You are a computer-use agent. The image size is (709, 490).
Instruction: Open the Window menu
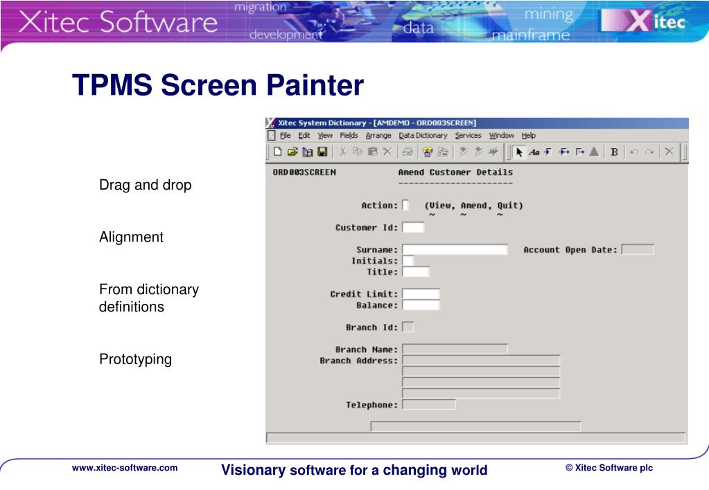(x=502, y=136)
